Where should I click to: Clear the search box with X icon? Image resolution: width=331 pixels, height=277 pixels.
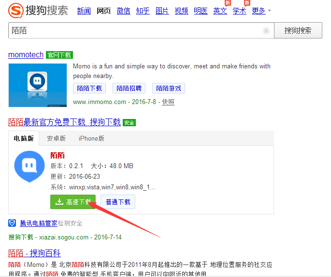(266, 31)
